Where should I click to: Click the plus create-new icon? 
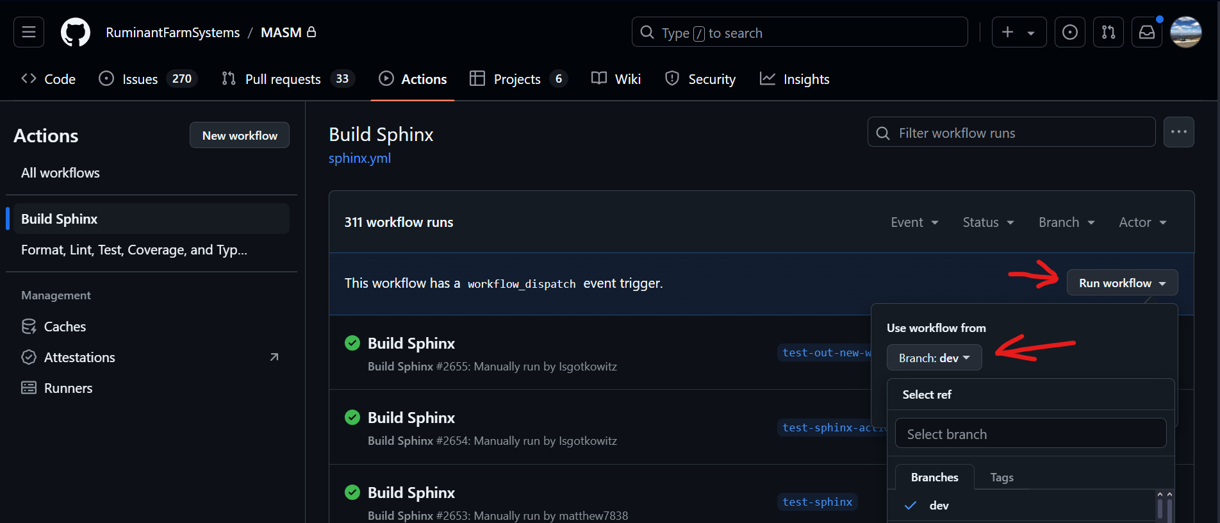coord(1008,32)
